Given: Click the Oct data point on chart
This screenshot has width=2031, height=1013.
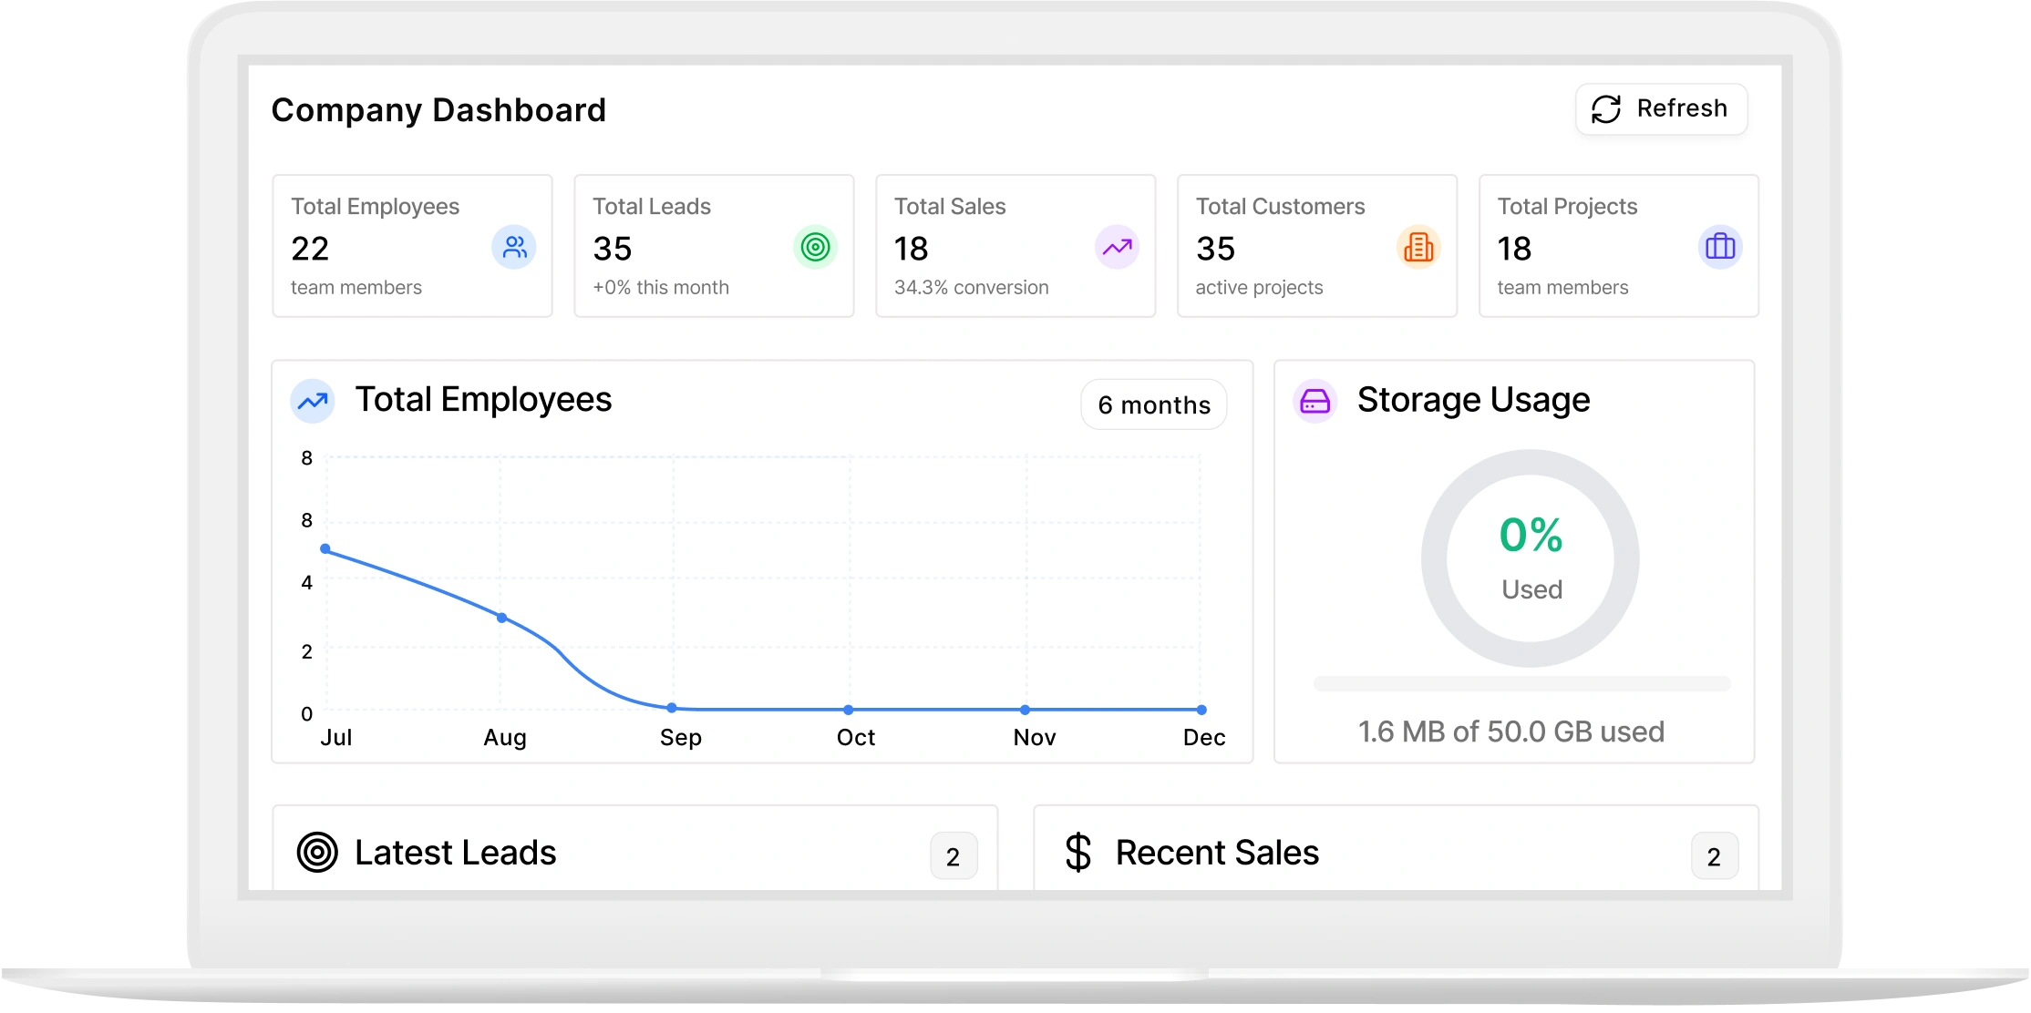Looking at the screenshot, I should (849, 710).
